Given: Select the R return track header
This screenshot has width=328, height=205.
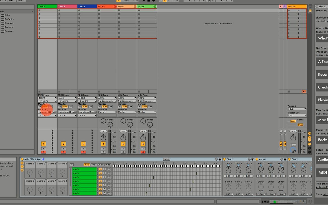Looking at the screenshot, I should click(281, 6).
